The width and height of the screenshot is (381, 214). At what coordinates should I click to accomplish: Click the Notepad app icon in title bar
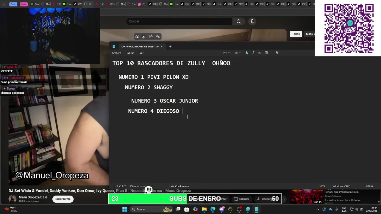point(114,46)
